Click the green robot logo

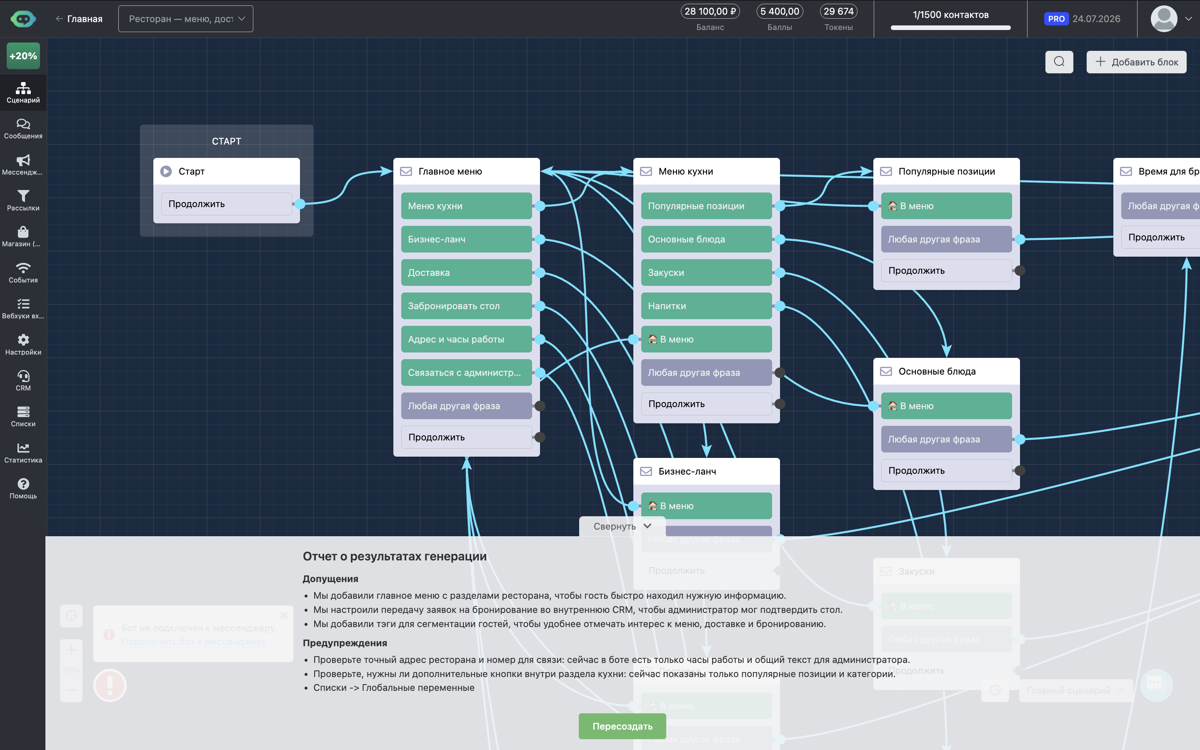click(x=23, y=19)
